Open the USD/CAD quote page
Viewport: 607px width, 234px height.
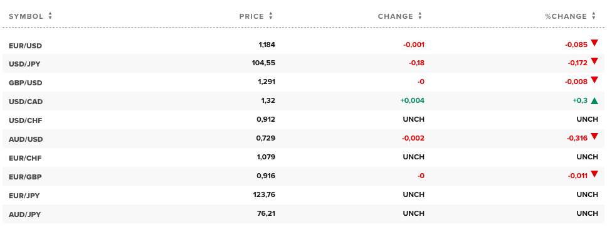click(26, 102)
